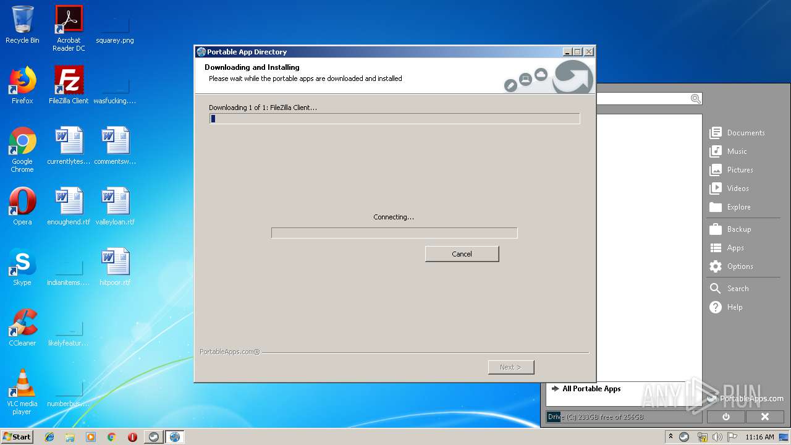The height and width of the screenshot is (445, 791).
Task: Close the PortableApps platform menu
Action: [x=764, y=417]
